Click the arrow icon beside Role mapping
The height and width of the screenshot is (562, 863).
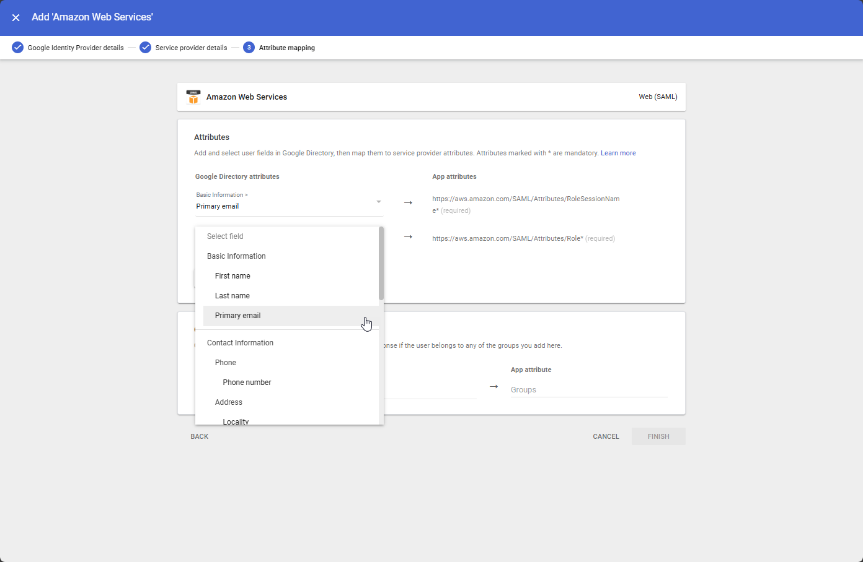408,236
